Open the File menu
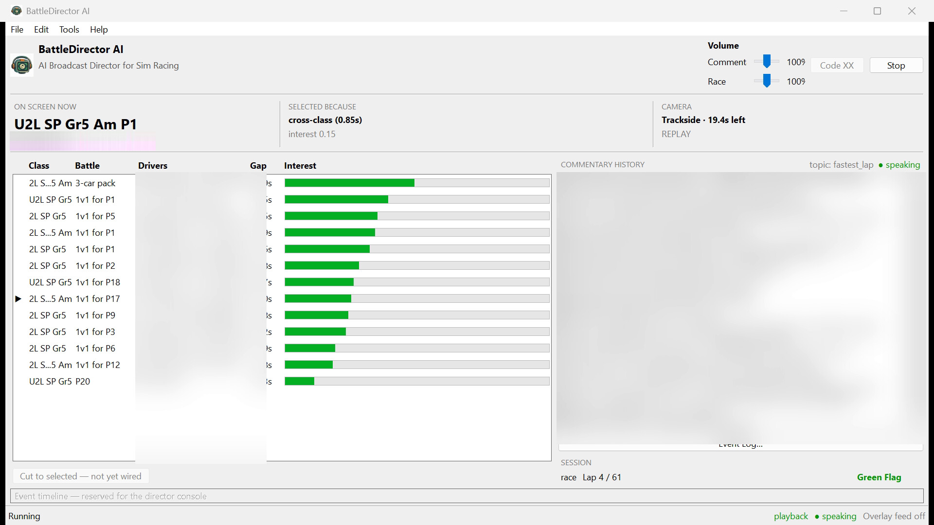Viewport: 934px width, 525px height. click(x=17, y=30)
